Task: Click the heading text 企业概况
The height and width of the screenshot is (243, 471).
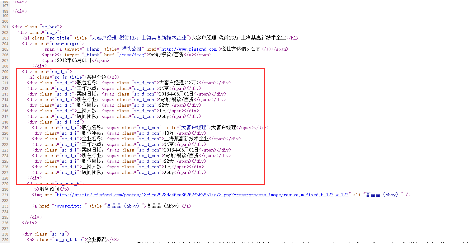Action: 97,240
